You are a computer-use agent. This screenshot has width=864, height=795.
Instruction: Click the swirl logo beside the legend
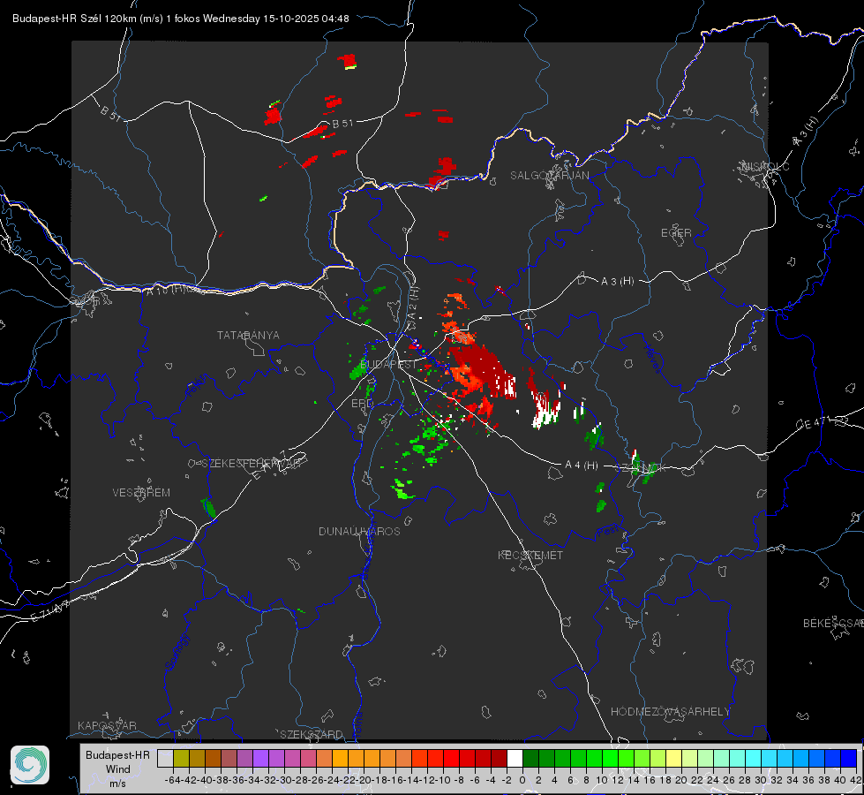click(x=30, y=765)
